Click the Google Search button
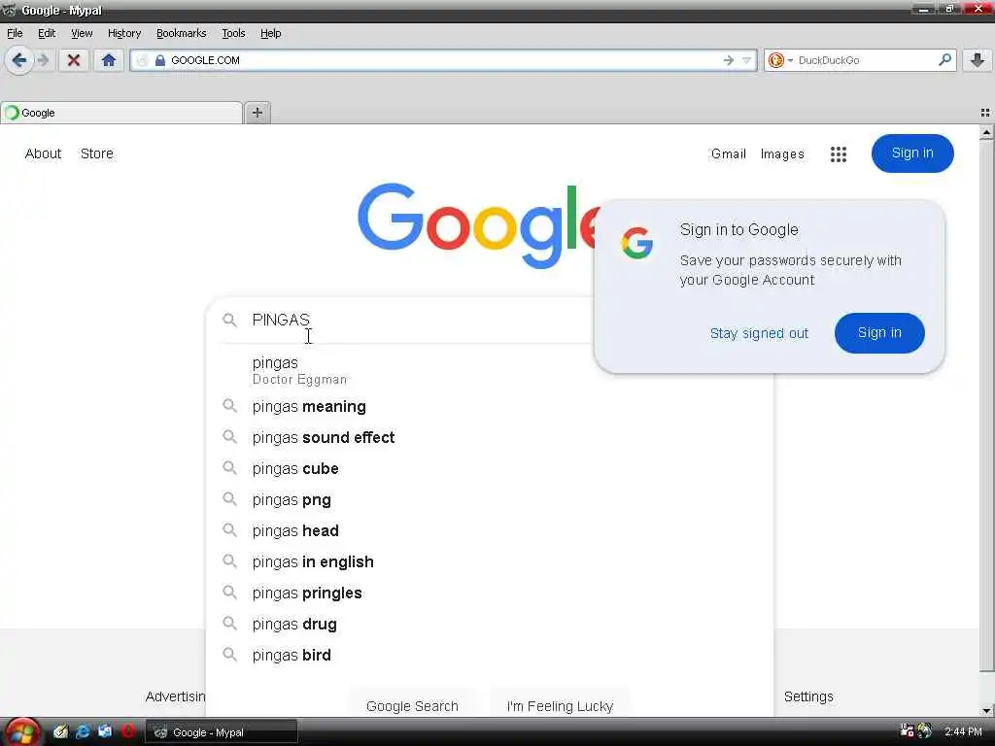The width and height of the screenshot is (995, 746). pos(412,705)
